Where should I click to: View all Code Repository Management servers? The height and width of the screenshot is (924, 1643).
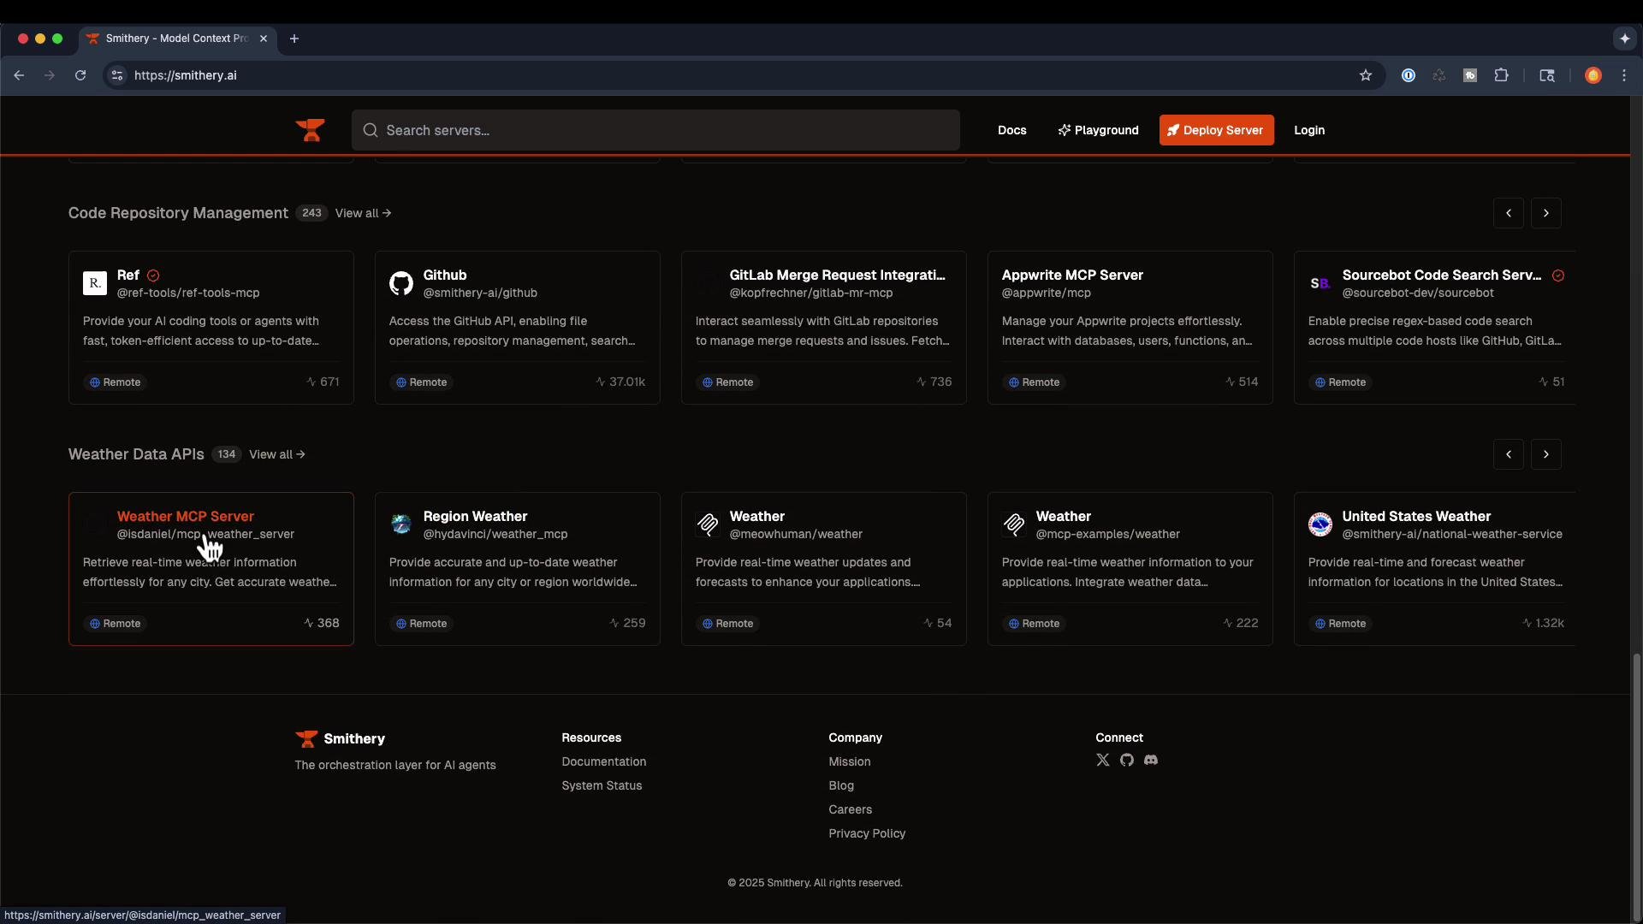[363, 213]
